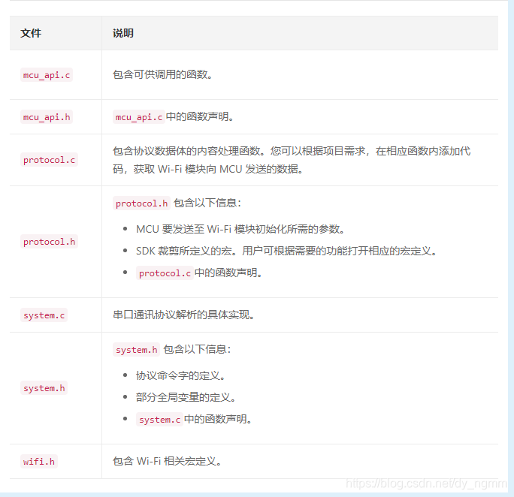Click system.h code tag before 包含以下信息
The width and height of the screenshot is (514, 497).
136,350
